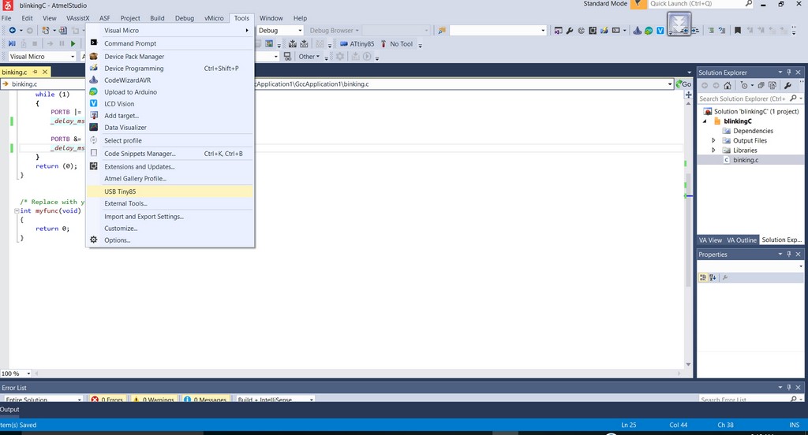Viewport: 808px width, 435px height.
Task: Click the Quick Launch search field
Action: (x=697, y=4)
